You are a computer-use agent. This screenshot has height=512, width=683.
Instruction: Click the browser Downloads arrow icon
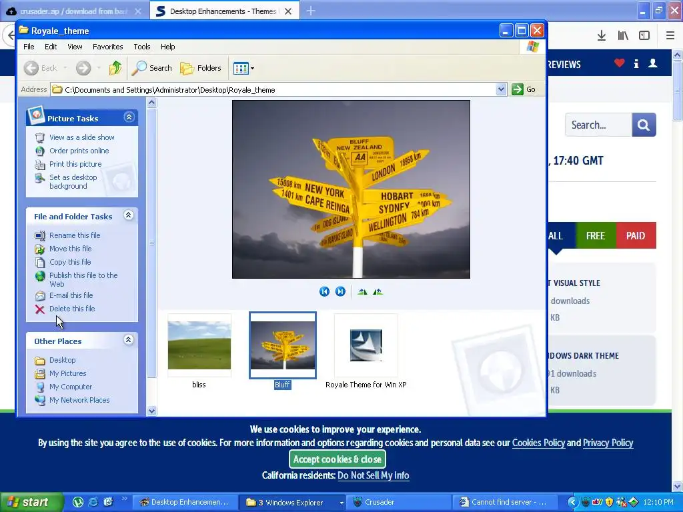tap(602, 36)
